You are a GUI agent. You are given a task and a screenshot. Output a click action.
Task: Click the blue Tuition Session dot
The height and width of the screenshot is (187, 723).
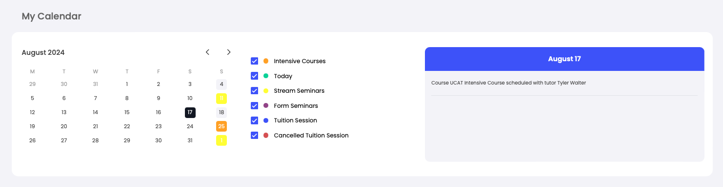pos(266,120)
